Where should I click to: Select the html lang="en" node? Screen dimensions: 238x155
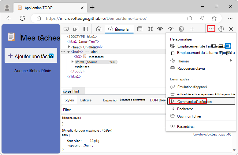click(83, 41)
